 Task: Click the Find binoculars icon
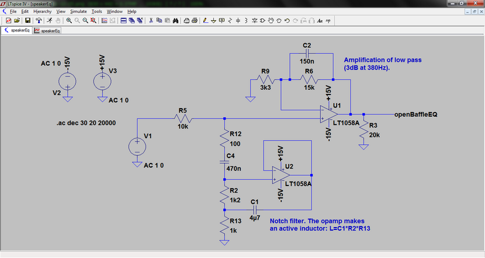[176, 20]
